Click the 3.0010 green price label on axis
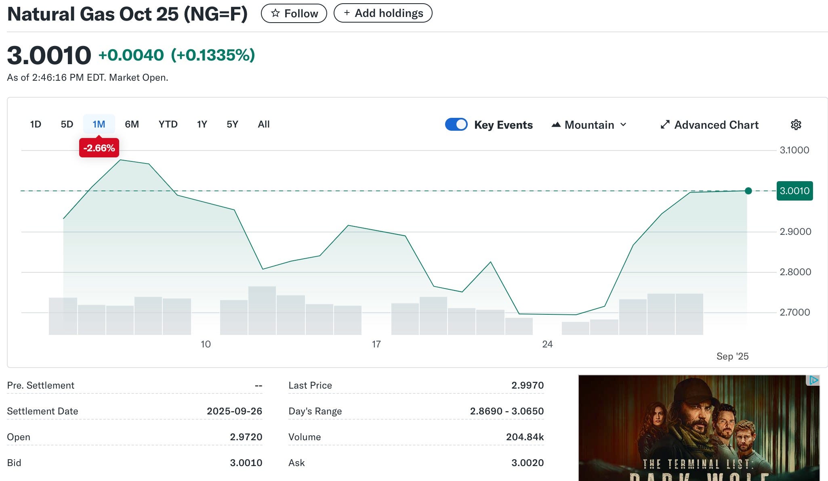The height and width of the screenshot is (481, 828). (794, 191)
